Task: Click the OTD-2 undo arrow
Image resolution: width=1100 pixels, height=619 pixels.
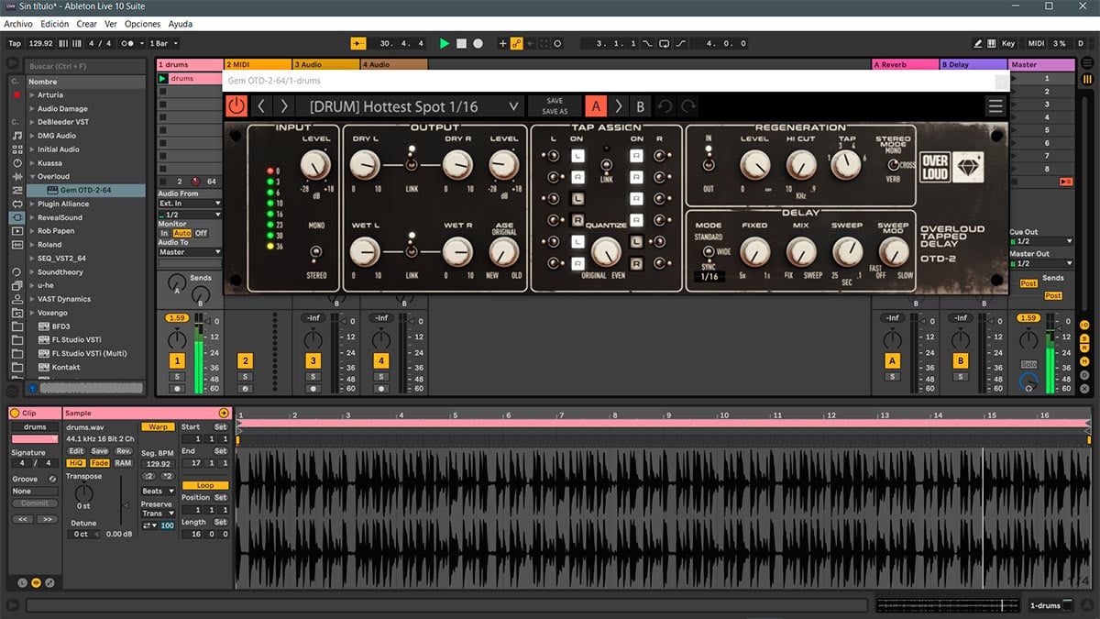Action: tap(665, 106)
